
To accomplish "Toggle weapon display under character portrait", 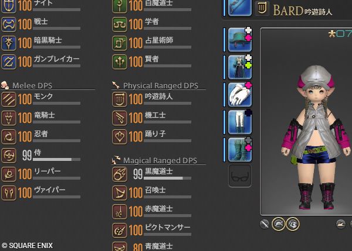I will (265, 224).
